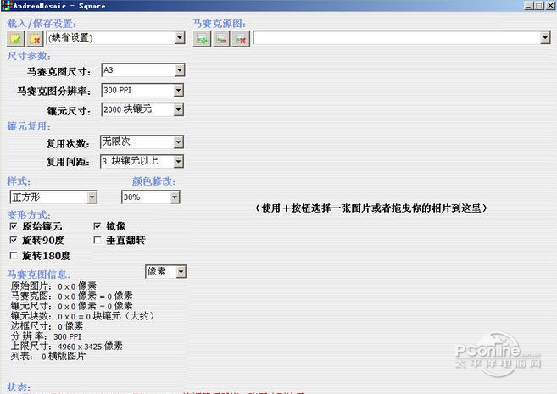Screen dimensions: 557x394
Task: Open the 镶元尺寸 2000 块镶元 dropdown
Action: (x=179, y=109)
